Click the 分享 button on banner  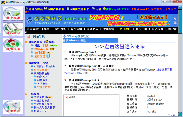(x=175, y=20)
